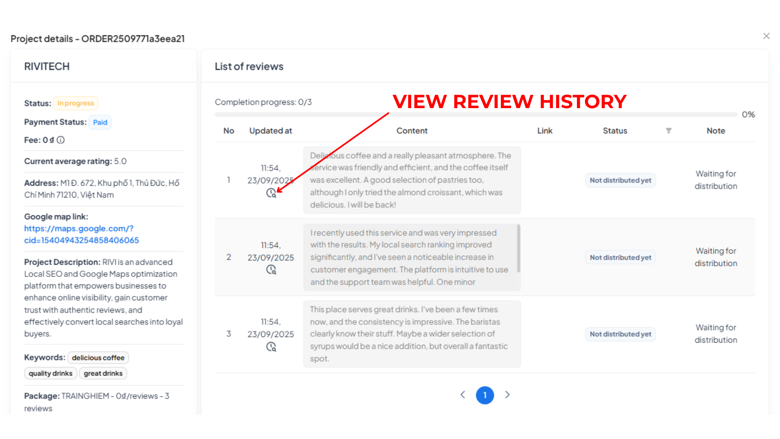Viewport: 780px width, 439px height.
Task: Click the "Paid" payment status badge
Action: coord(100,122)
